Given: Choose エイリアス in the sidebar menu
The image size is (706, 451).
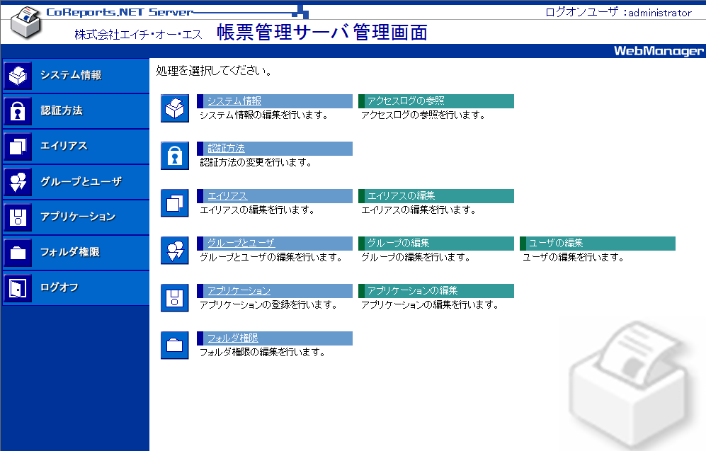Looking at the screenshot, I should (x=64, y=146).
